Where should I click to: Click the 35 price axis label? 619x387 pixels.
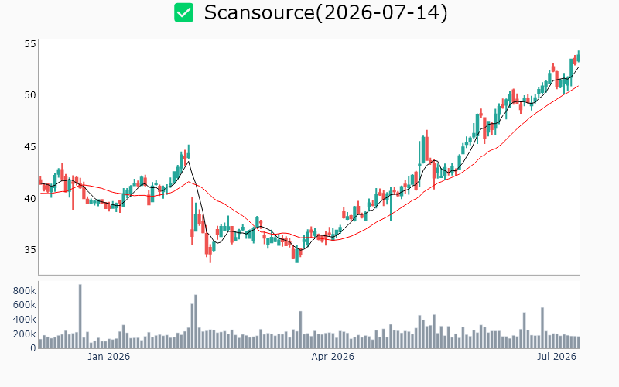pyautogui.click(x=30, y=250)
